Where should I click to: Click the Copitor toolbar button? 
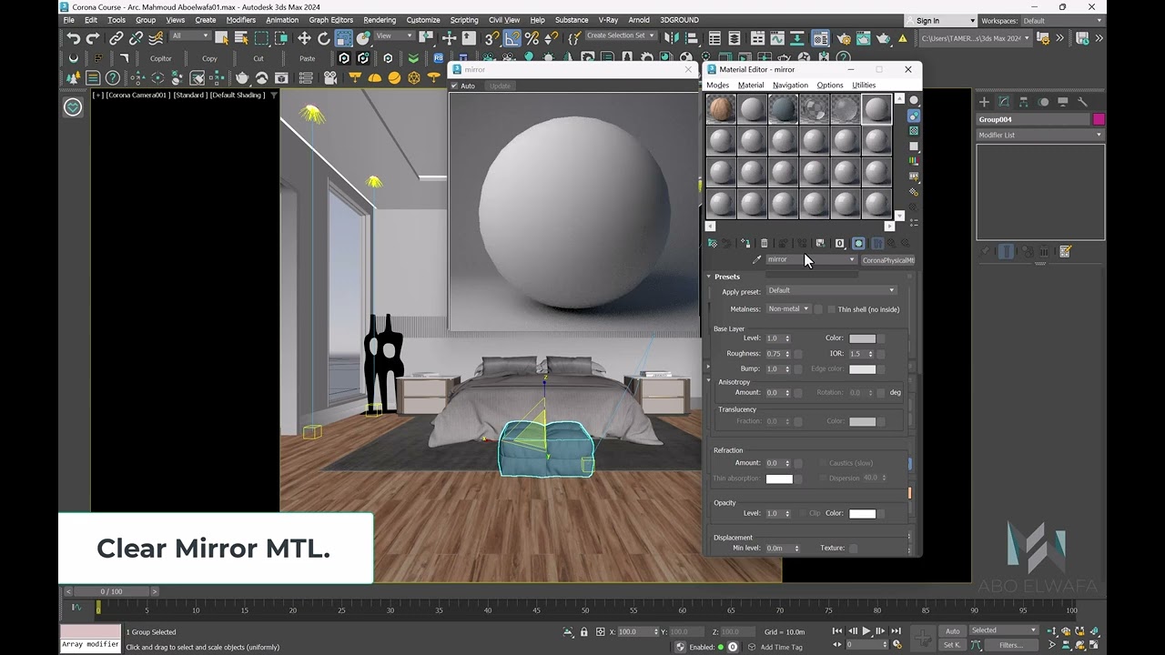(x=161, y=58)
